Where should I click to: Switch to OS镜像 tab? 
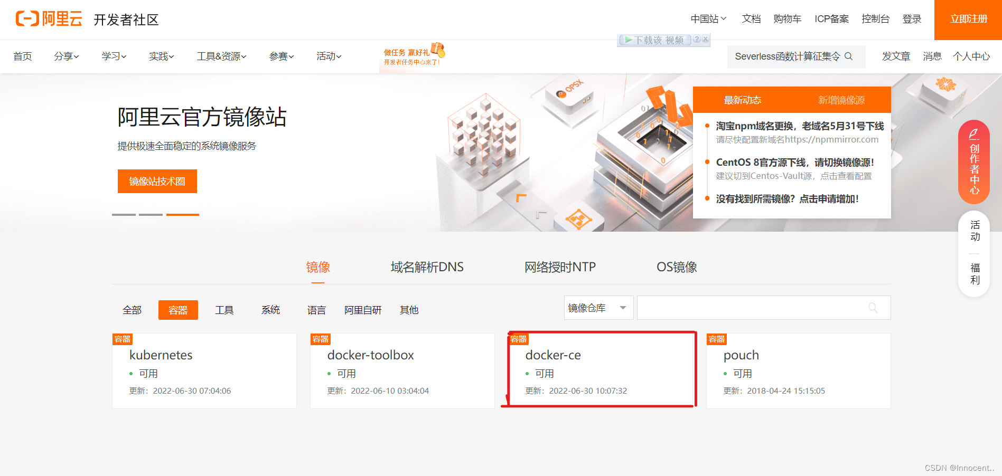(x=677, y=267)
